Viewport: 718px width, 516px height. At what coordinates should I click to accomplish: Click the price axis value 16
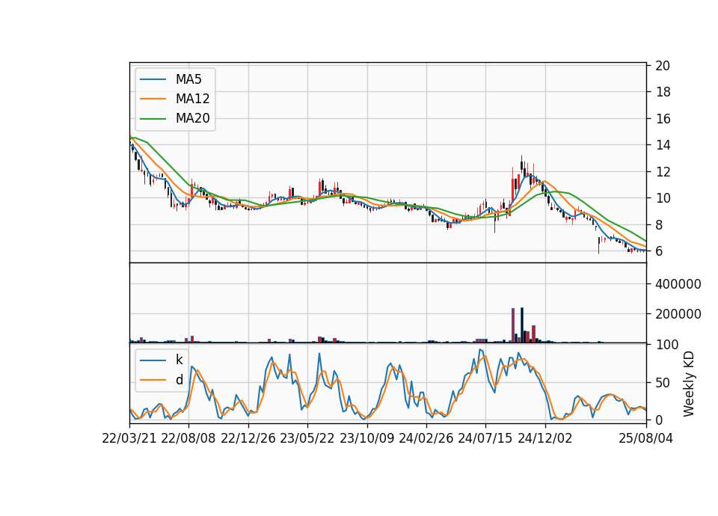pyautogui.click(x=663, y=119)
